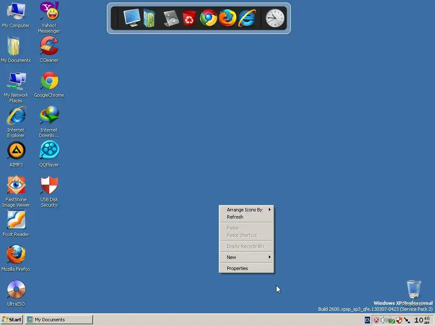Expand the New submenu
This screenshot has width=435, height=326.
tap(246, 257)
